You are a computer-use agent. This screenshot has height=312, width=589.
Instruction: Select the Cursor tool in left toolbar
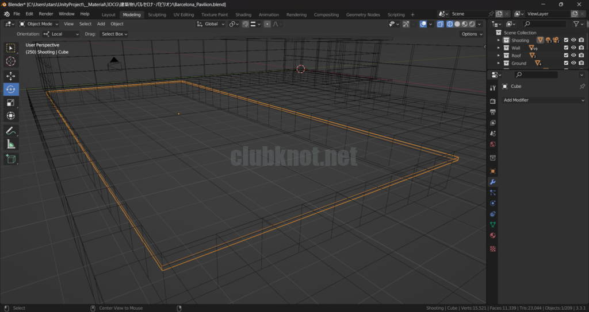pos(11,61)
